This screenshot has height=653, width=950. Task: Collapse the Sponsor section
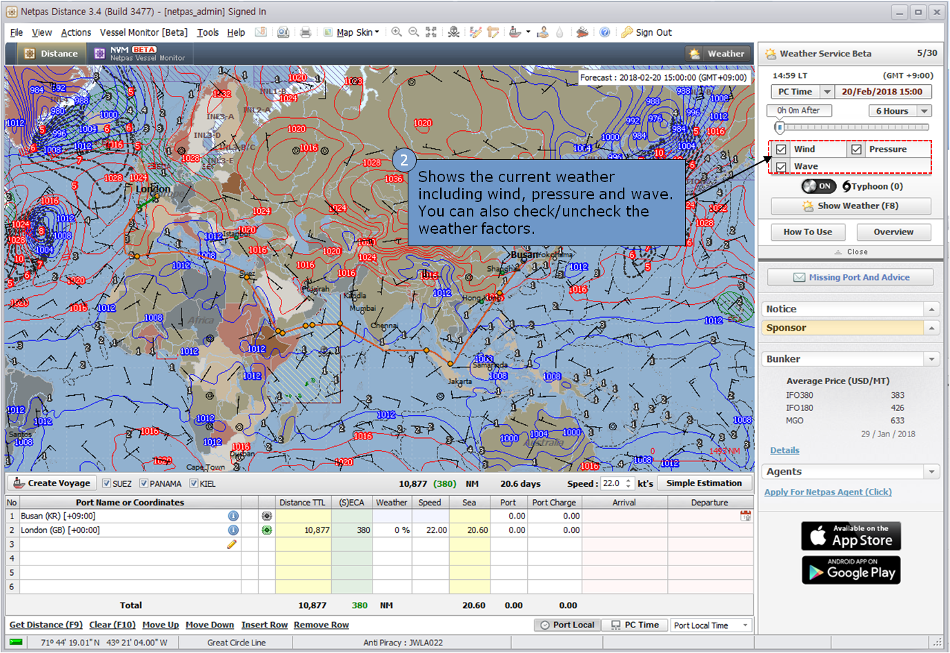coord(931,328)
